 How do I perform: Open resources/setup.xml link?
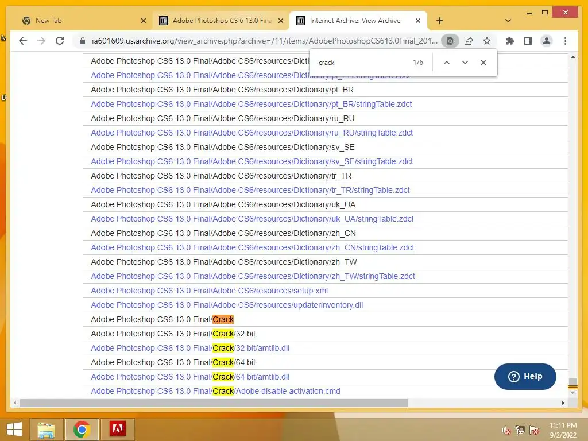pos(209,291)
